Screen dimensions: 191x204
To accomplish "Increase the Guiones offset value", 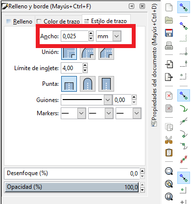I will click(x=134, y=97).
